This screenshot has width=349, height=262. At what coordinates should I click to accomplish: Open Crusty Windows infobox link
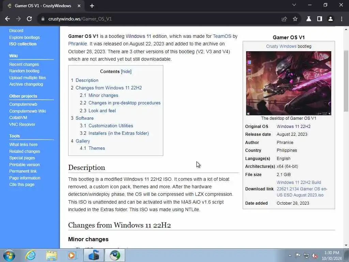(x=281, y=46)
